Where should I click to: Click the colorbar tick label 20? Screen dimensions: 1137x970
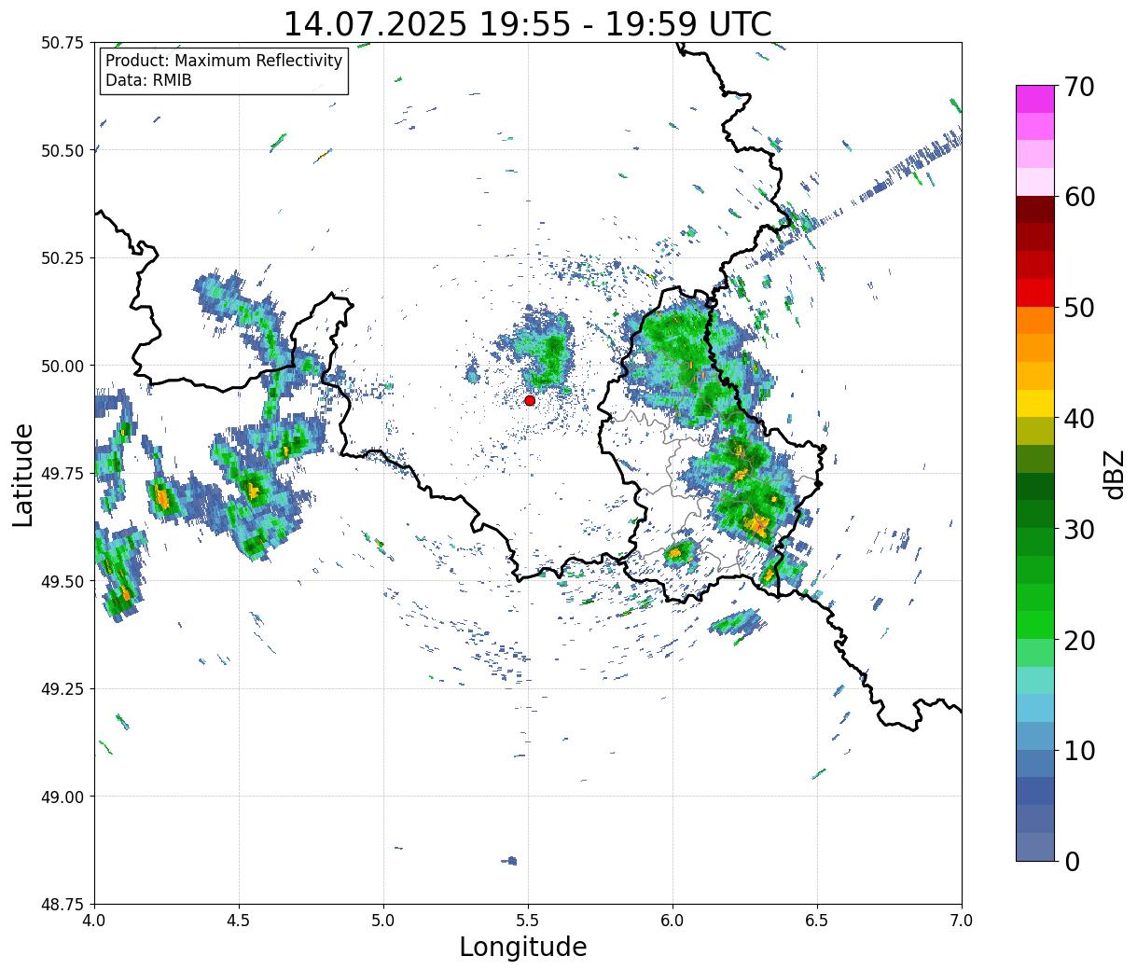[1079, 640]
